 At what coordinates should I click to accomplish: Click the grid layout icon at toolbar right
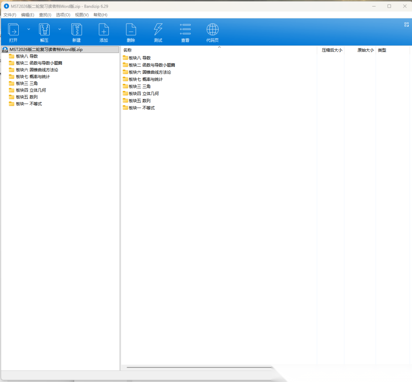click(x=406, y=24)
